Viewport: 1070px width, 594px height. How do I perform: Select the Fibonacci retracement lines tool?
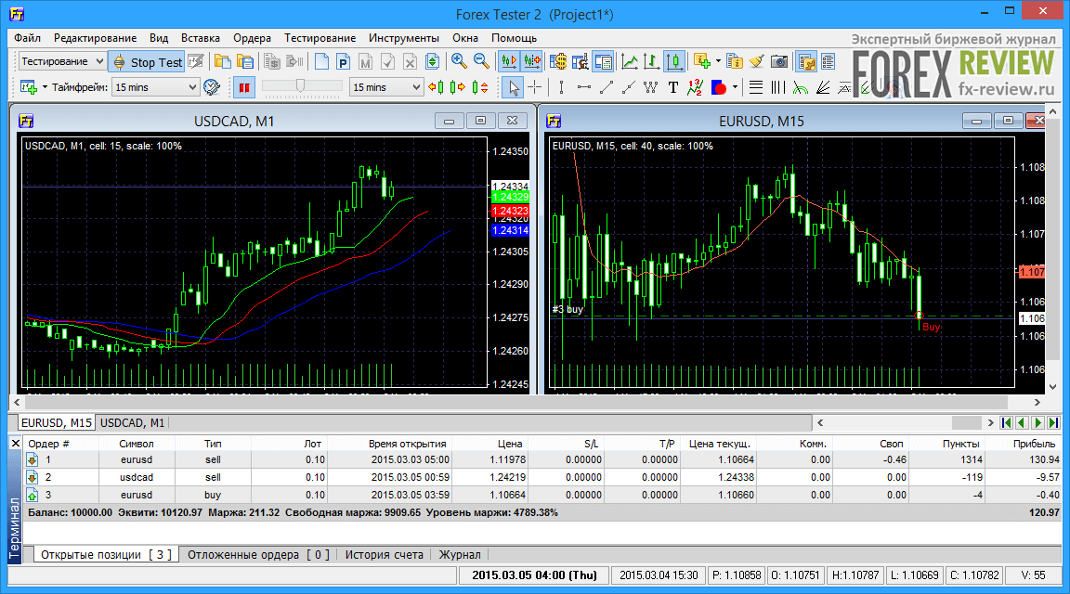click(755, 87)
